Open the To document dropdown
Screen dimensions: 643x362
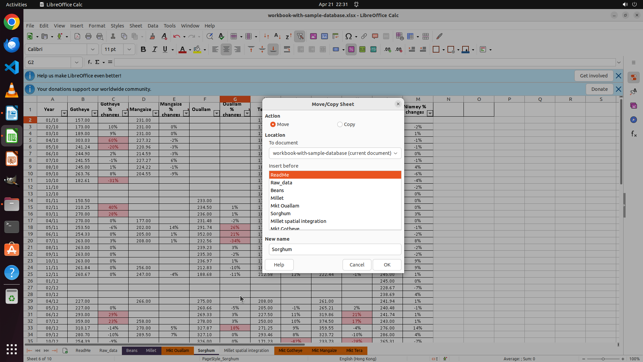point(335,153)
